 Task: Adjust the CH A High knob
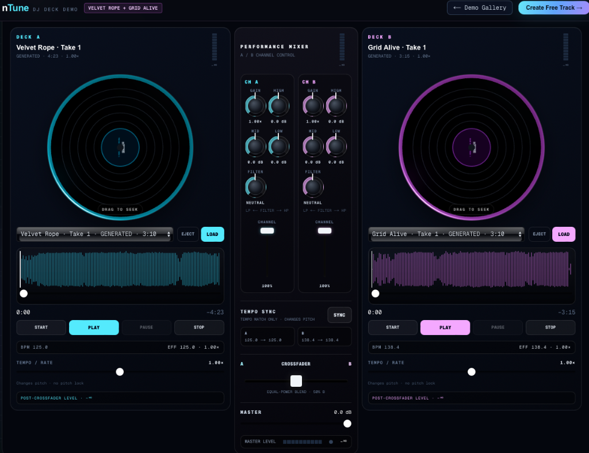click(278, 106)
